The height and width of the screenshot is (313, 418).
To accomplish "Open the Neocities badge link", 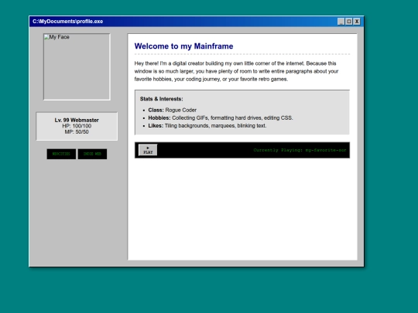I will pyautogui.click(x=61, y=154).
